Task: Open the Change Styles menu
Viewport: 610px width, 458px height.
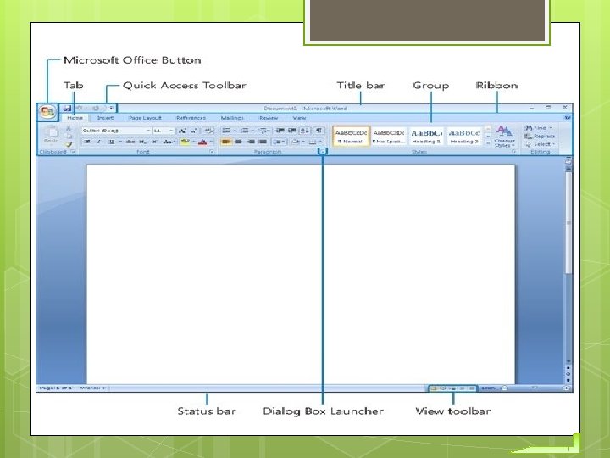Action: click(504, 137)
